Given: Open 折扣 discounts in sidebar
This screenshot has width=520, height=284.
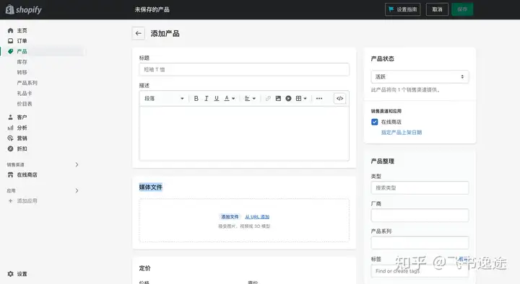Looking at the screenshot, I should click(x=22, y=148).
